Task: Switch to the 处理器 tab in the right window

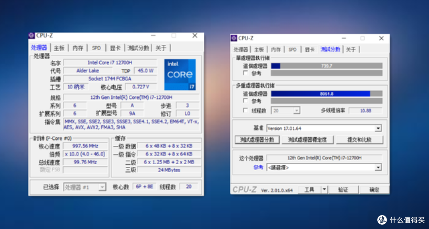Action: tap(241, 50)
